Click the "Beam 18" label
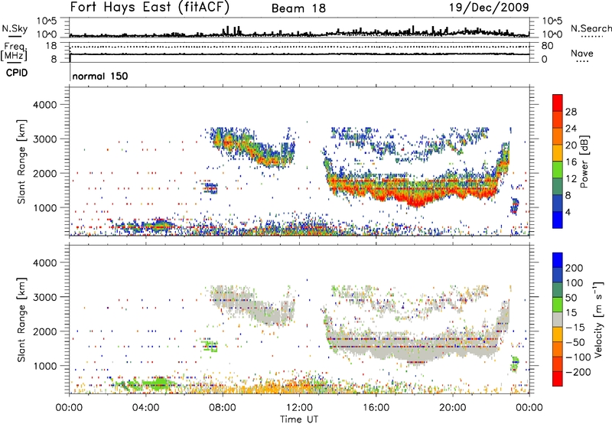612x424 pixels. point(298,8)
